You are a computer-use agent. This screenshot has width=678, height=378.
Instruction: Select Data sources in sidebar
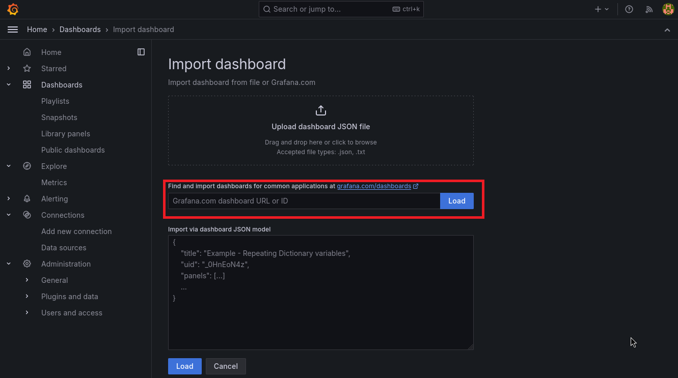tap(64, 248)
